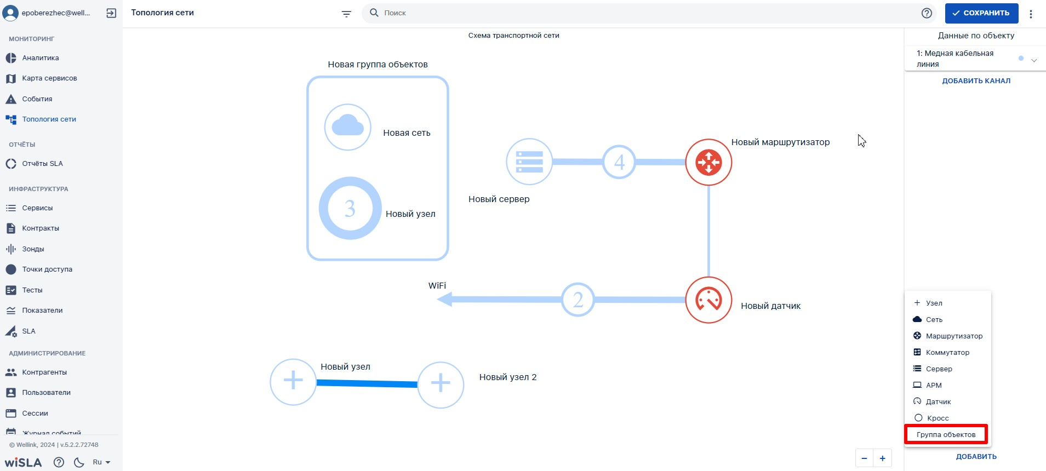This screenshot has height=471, width=1046.
Task: Open the three-dot more options menu
Action: tap(1031, 14)
